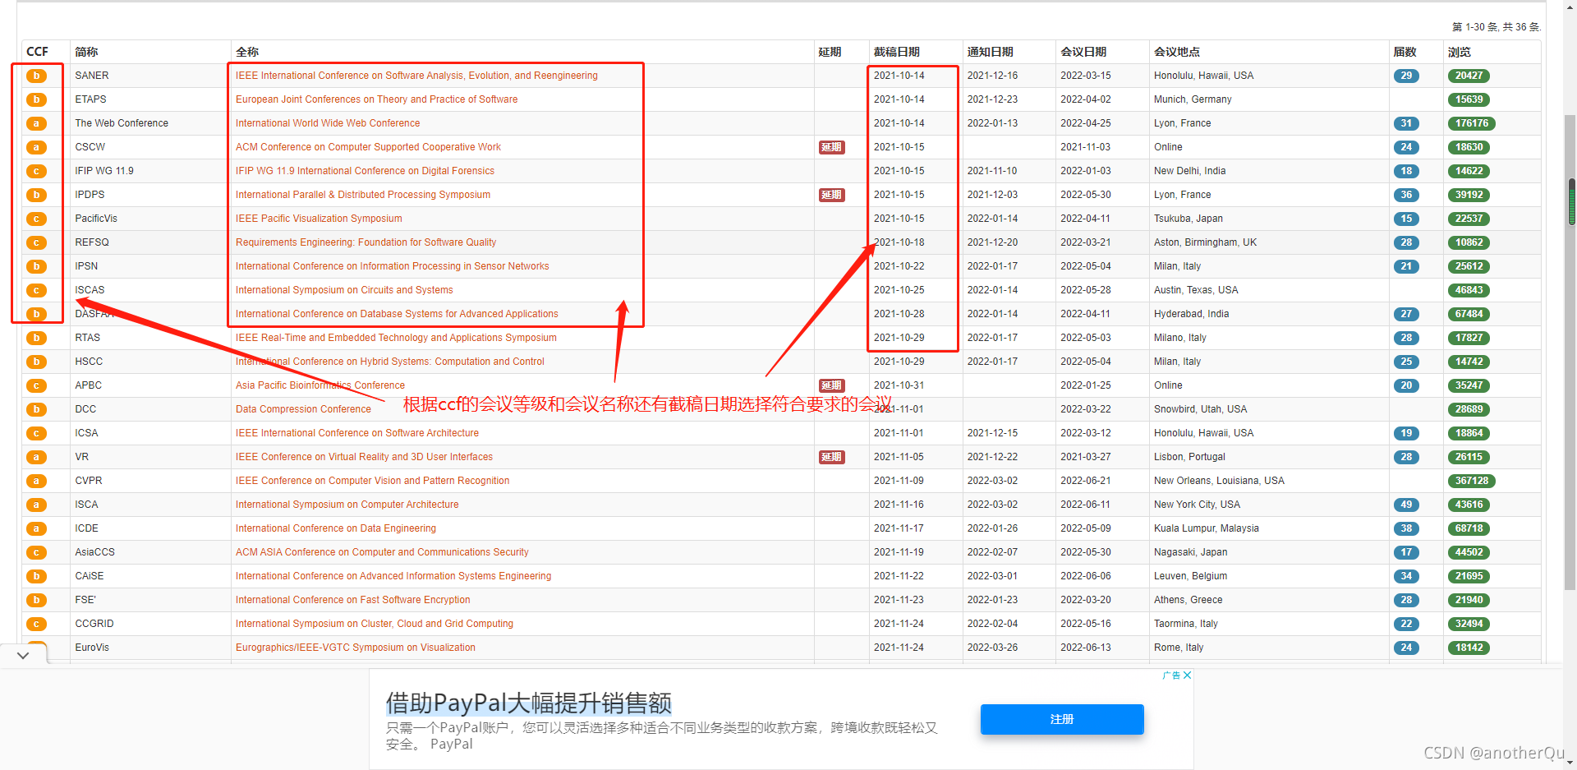Click the CCF 'c' badge for PacificVis
Screen dimensions: 1577x770
click(x=36, y=219)
